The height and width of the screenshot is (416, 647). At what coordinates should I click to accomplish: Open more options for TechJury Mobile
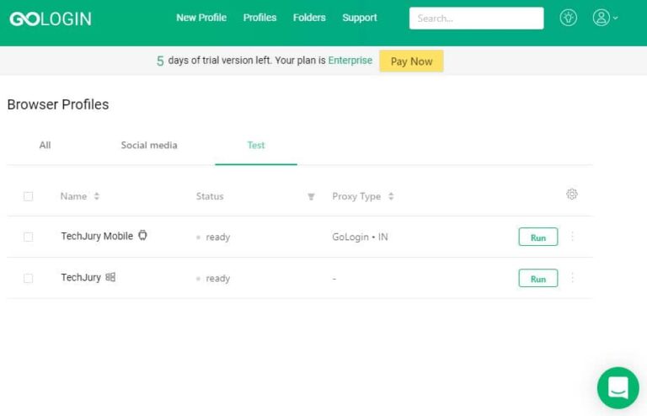[573, 237]
